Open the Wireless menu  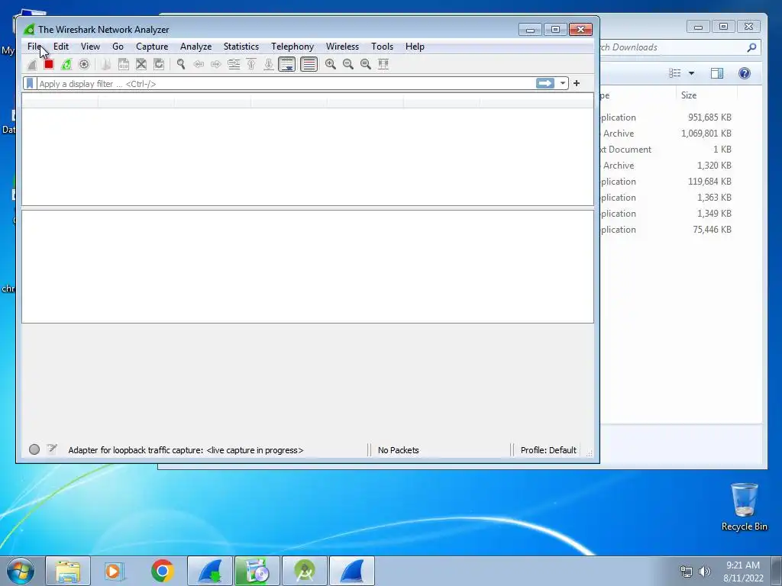pyautogui.click(x=342, y=47)
